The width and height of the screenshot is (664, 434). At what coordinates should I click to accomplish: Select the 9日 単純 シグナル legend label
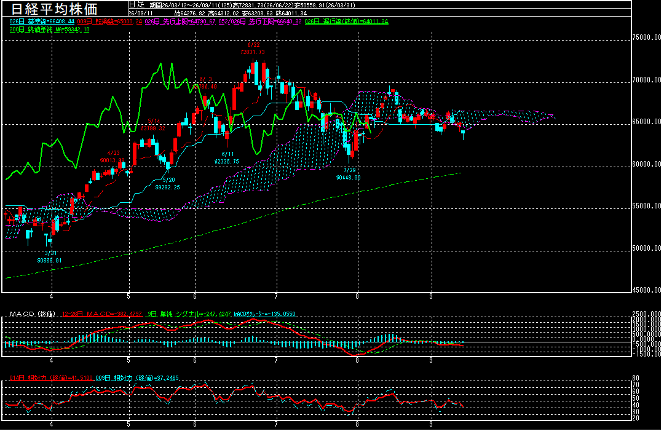[x=189, y=314]
